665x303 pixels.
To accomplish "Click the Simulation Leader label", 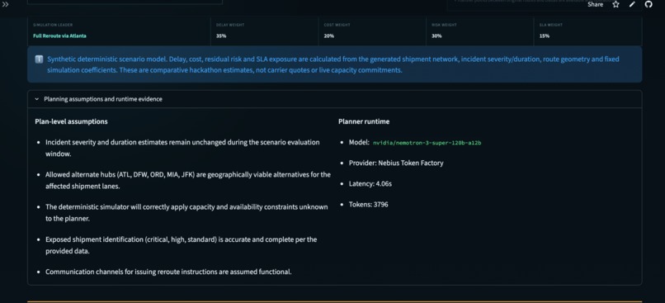I will click(53, 25).
